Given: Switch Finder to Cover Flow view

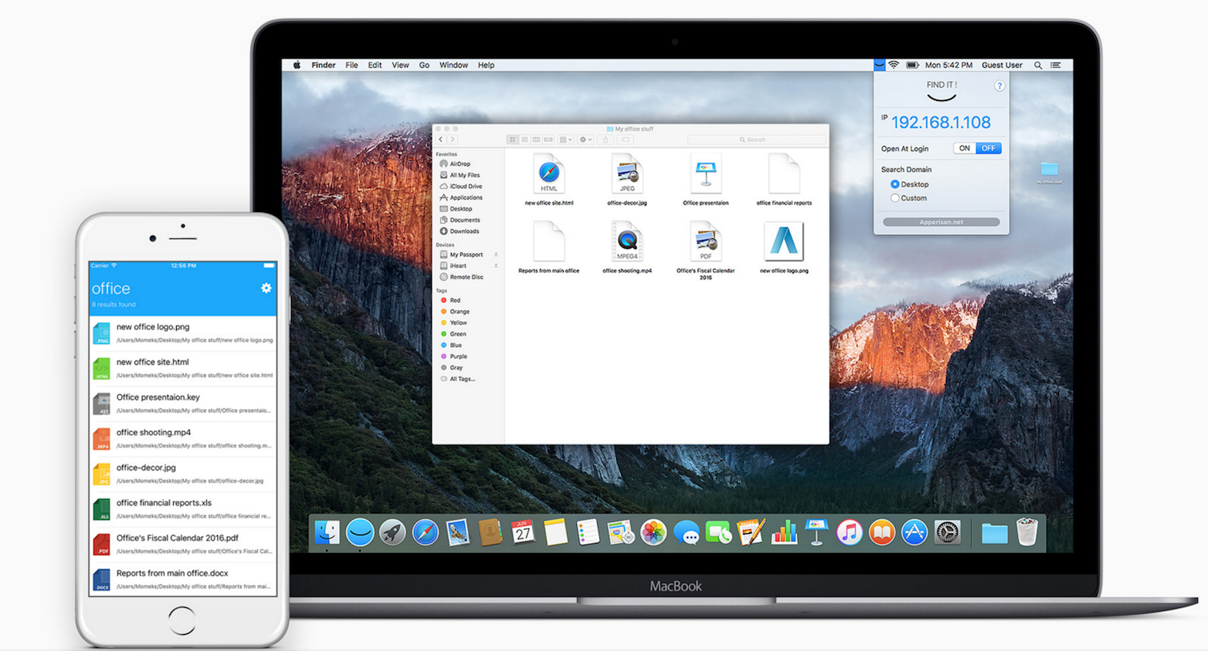Looking at the screenshot, I should click(x=548, y=140).
